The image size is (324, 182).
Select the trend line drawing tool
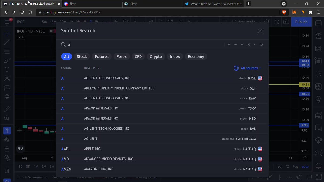(7, 42)
